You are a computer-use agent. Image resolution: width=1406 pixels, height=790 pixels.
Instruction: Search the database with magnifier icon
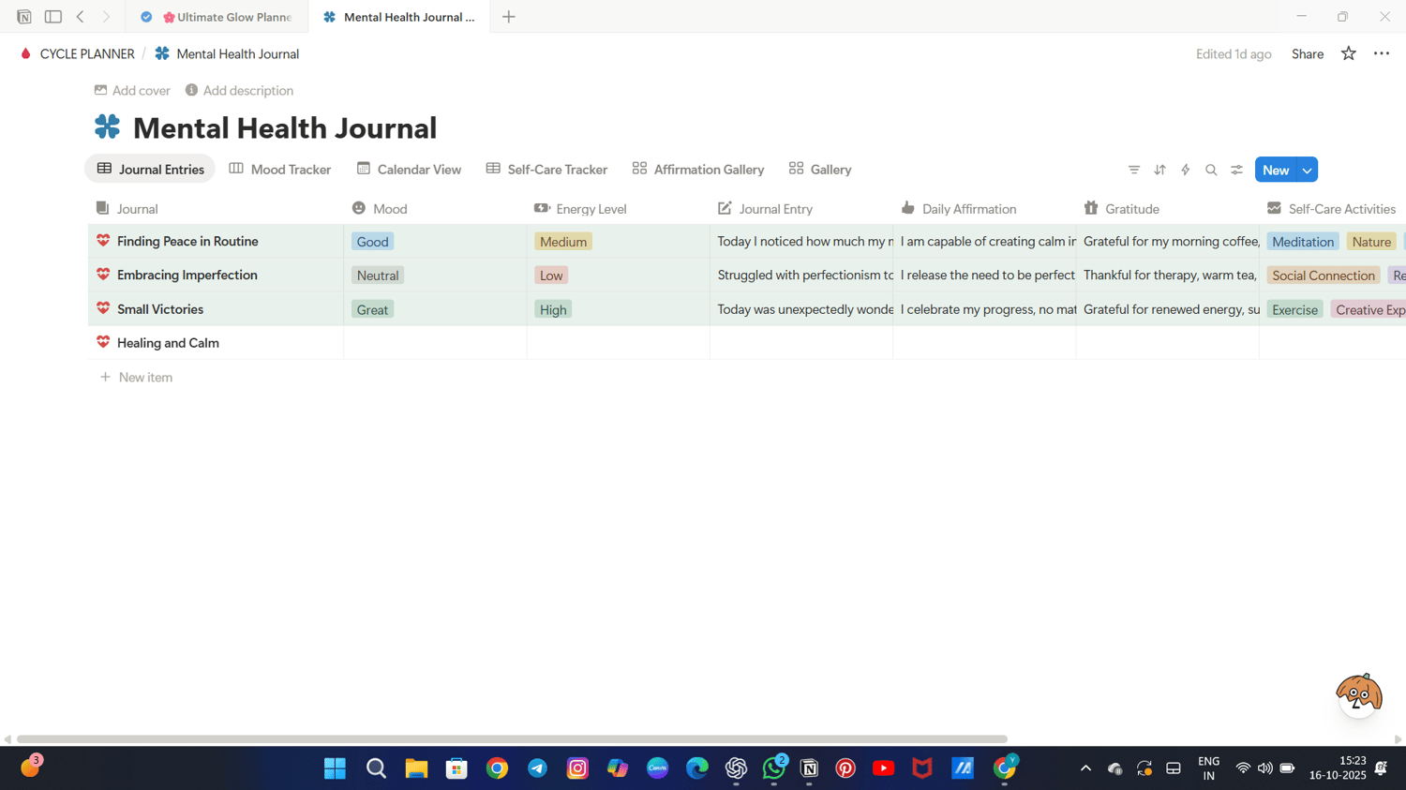pyautogui.click(x=1211, y=170)
